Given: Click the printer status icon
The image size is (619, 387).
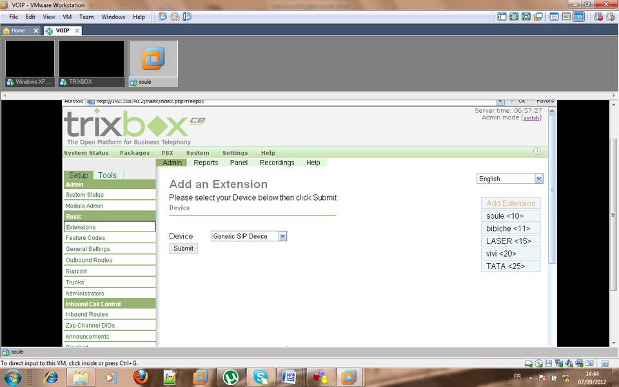Looking at the screenshot, I should pos(579,363).
